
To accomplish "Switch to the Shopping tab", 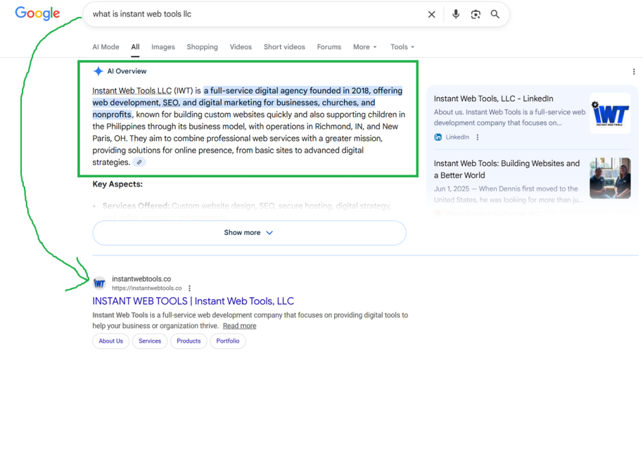I will [202, 46].
